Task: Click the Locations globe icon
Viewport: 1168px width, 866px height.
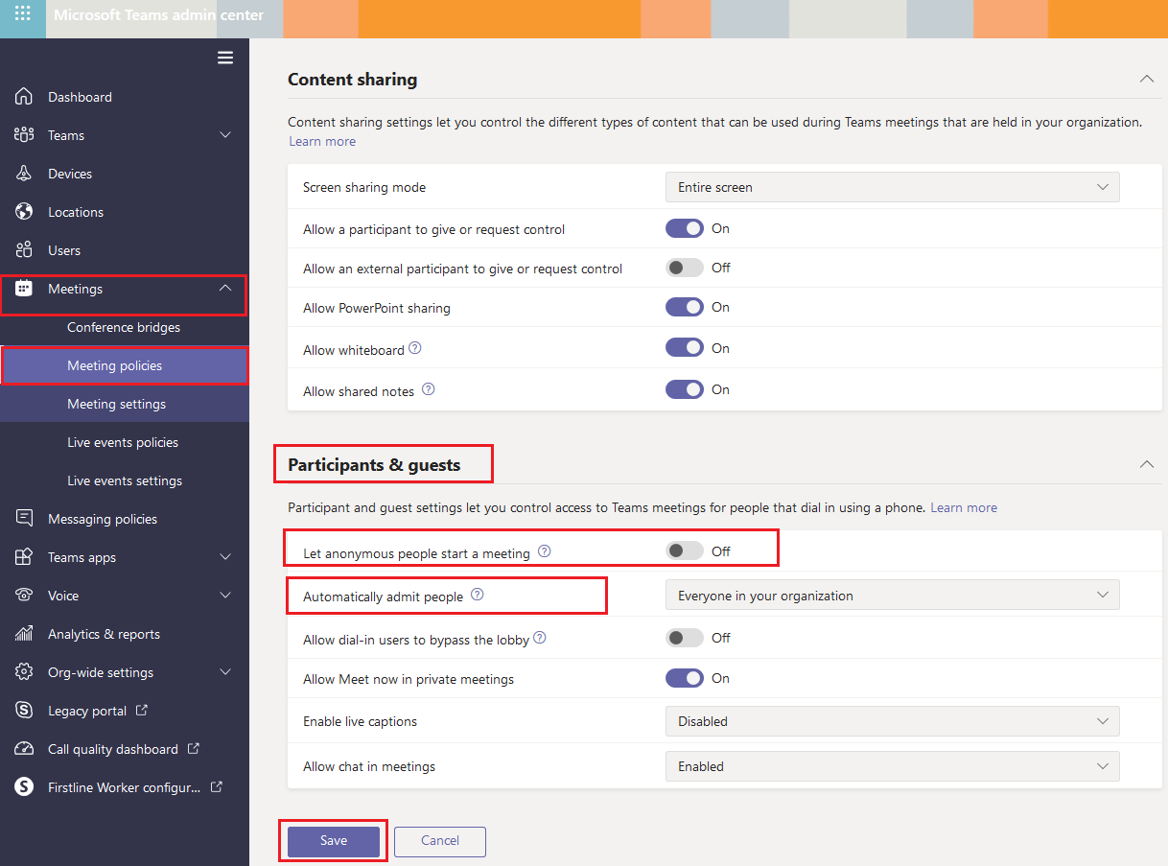Action: click(x=24, y=212)
